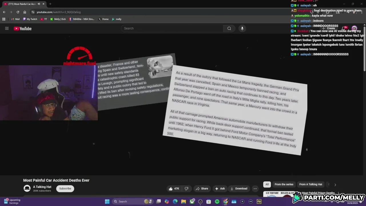This screenshot has width=366, height=206.
Task: Open Microsoft Edge from the taskbar
Action: coord(175,201)
